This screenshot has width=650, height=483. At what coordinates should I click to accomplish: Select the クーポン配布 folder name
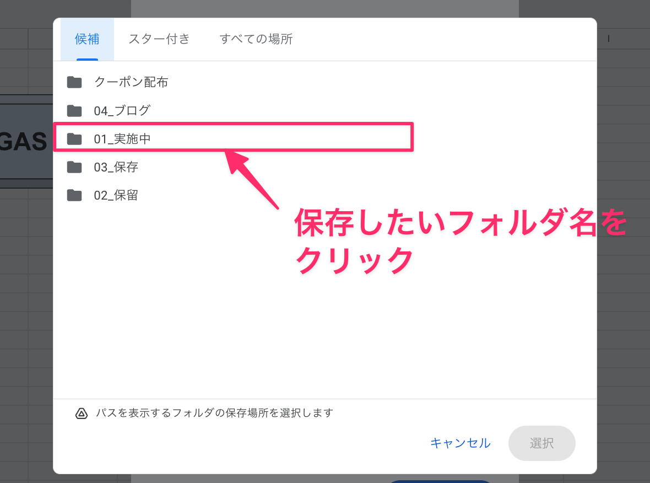131,82
